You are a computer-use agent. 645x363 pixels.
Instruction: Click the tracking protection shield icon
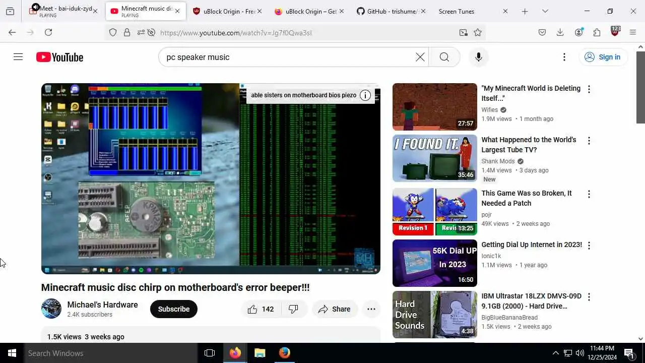tap(113, 32)
